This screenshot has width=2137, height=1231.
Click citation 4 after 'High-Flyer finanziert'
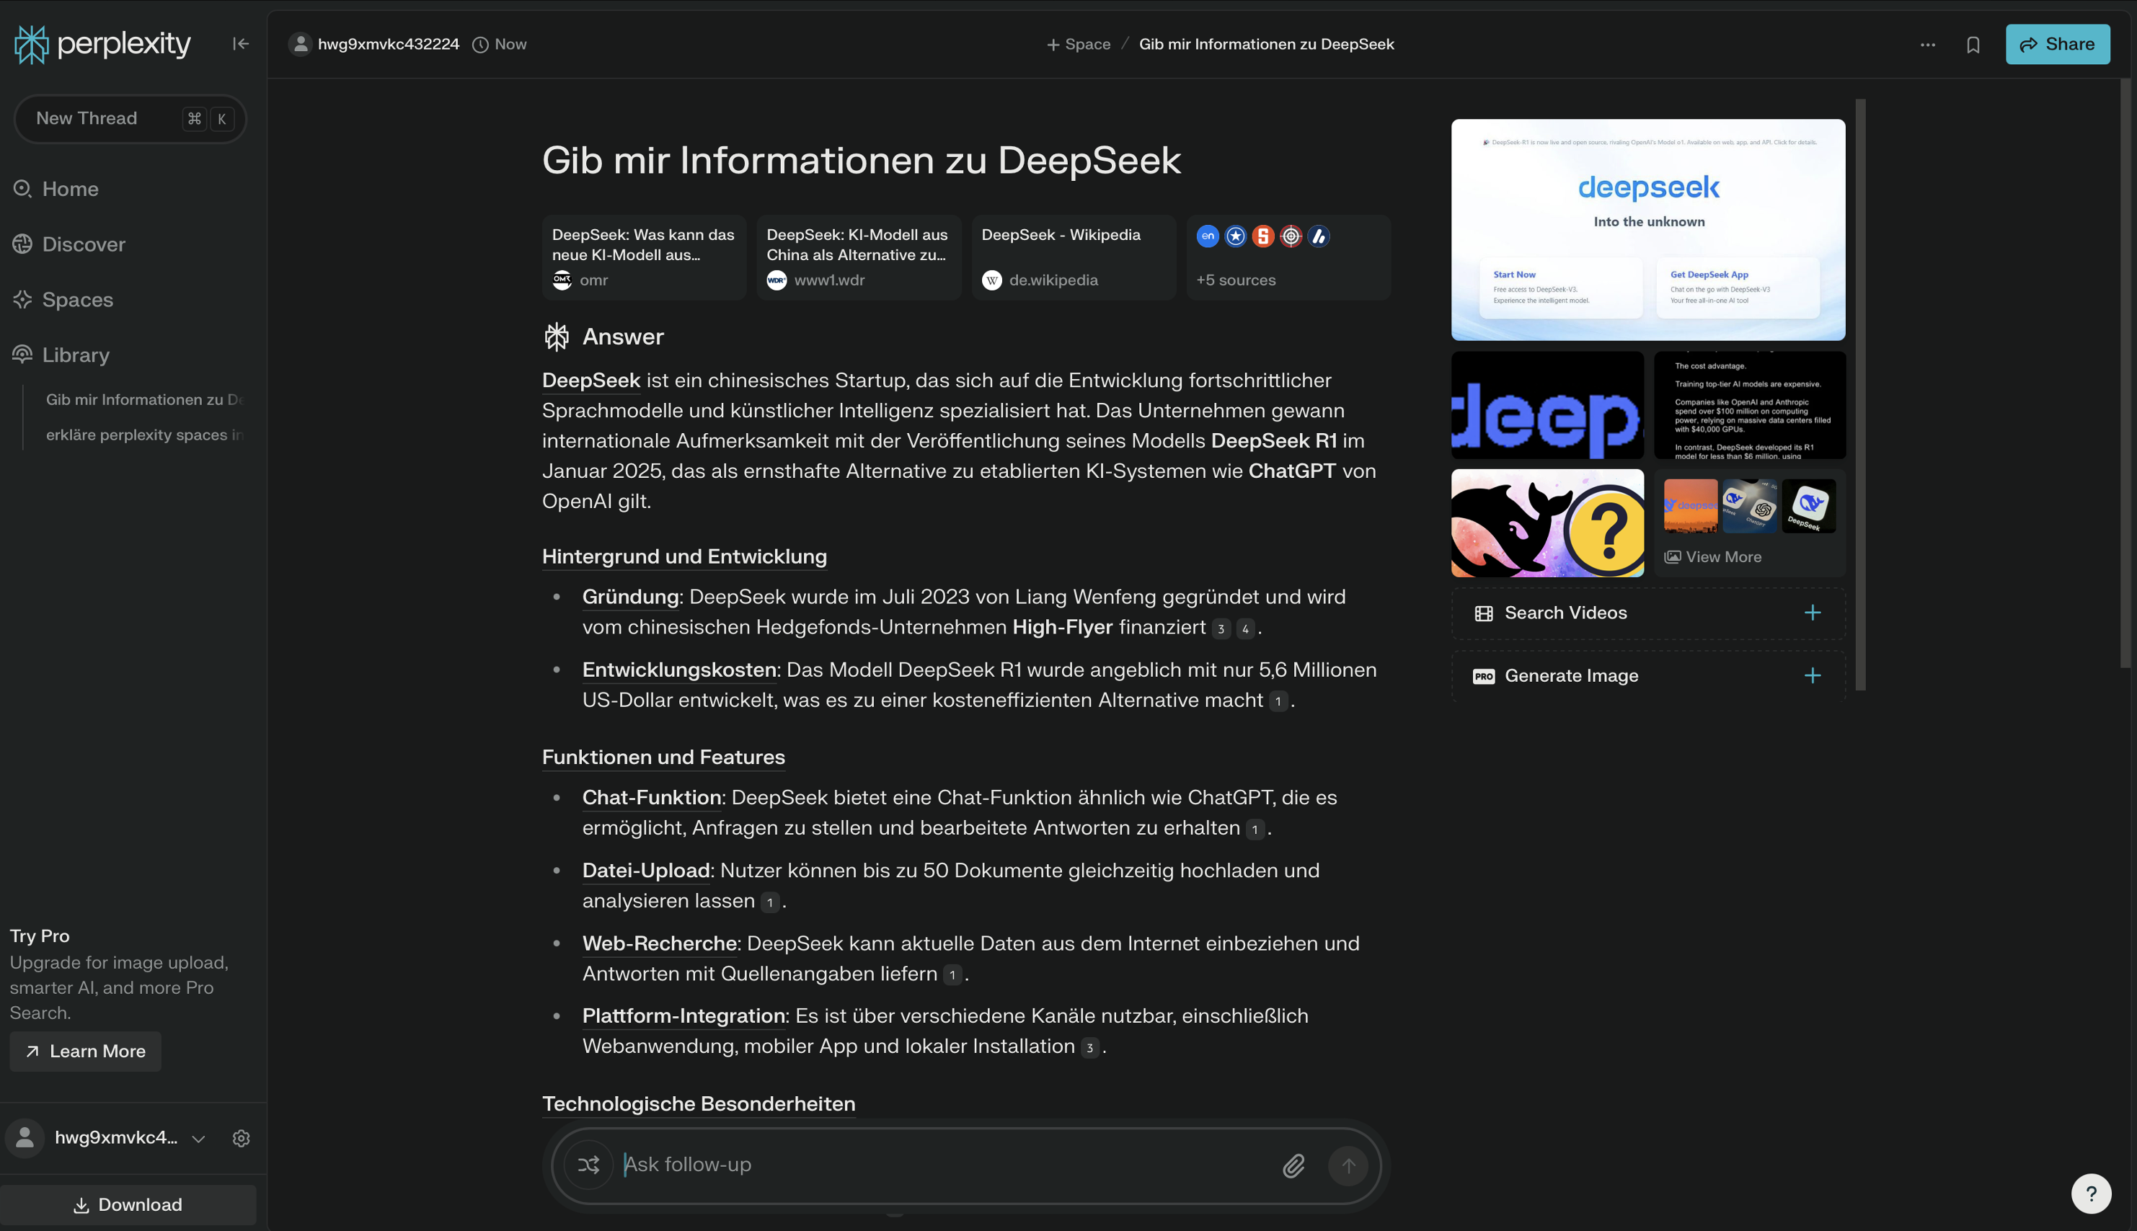pos(1245,628)
